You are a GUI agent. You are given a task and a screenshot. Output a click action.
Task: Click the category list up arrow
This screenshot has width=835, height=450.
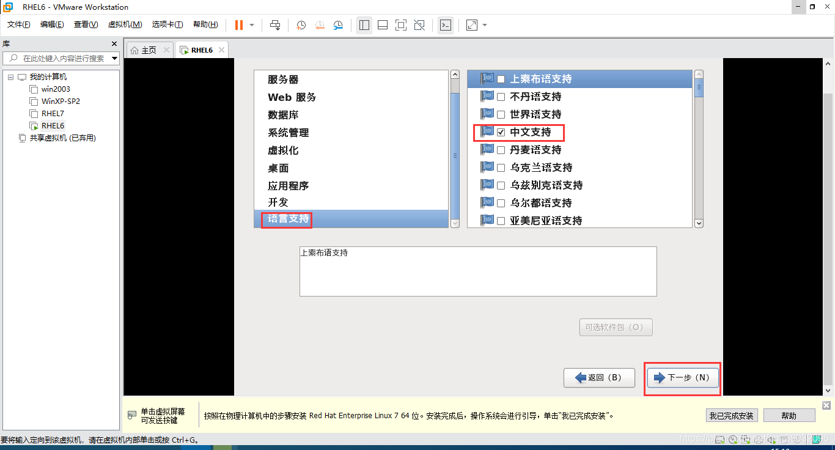point(455,75)
